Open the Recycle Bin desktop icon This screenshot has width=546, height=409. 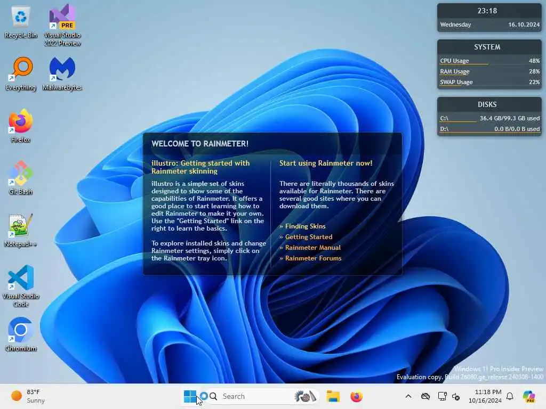click(21, 22)
